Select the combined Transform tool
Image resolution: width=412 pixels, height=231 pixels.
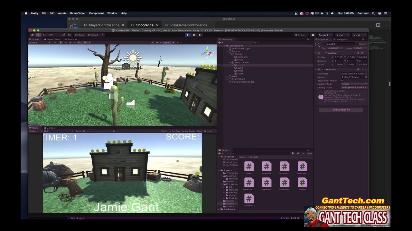coord(63,35)
